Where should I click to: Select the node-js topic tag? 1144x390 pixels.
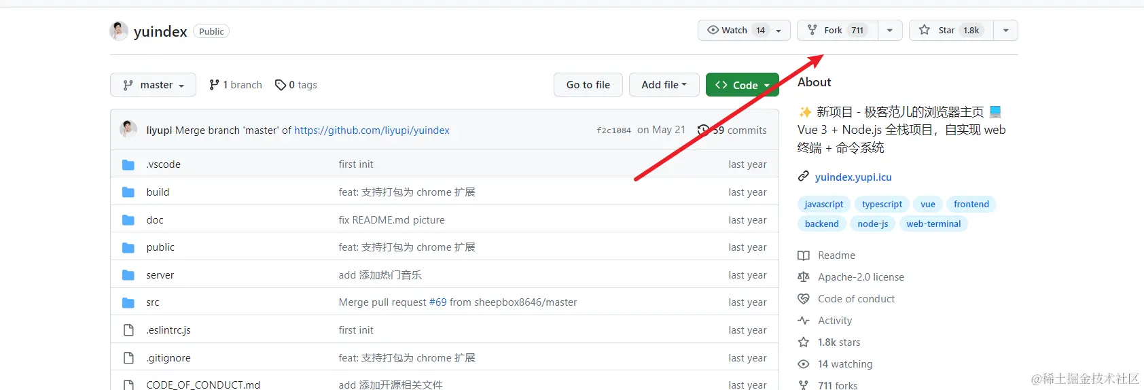point(873,224)
